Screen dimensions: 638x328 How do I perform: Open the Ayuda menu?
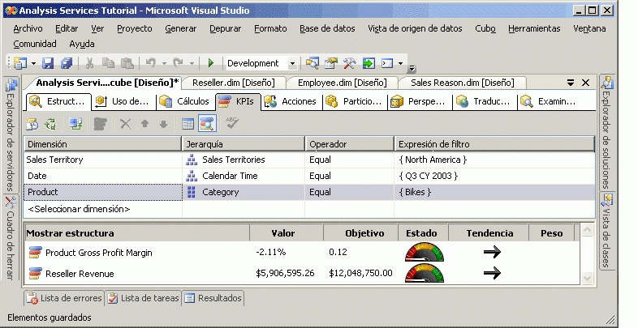(82, 44)
